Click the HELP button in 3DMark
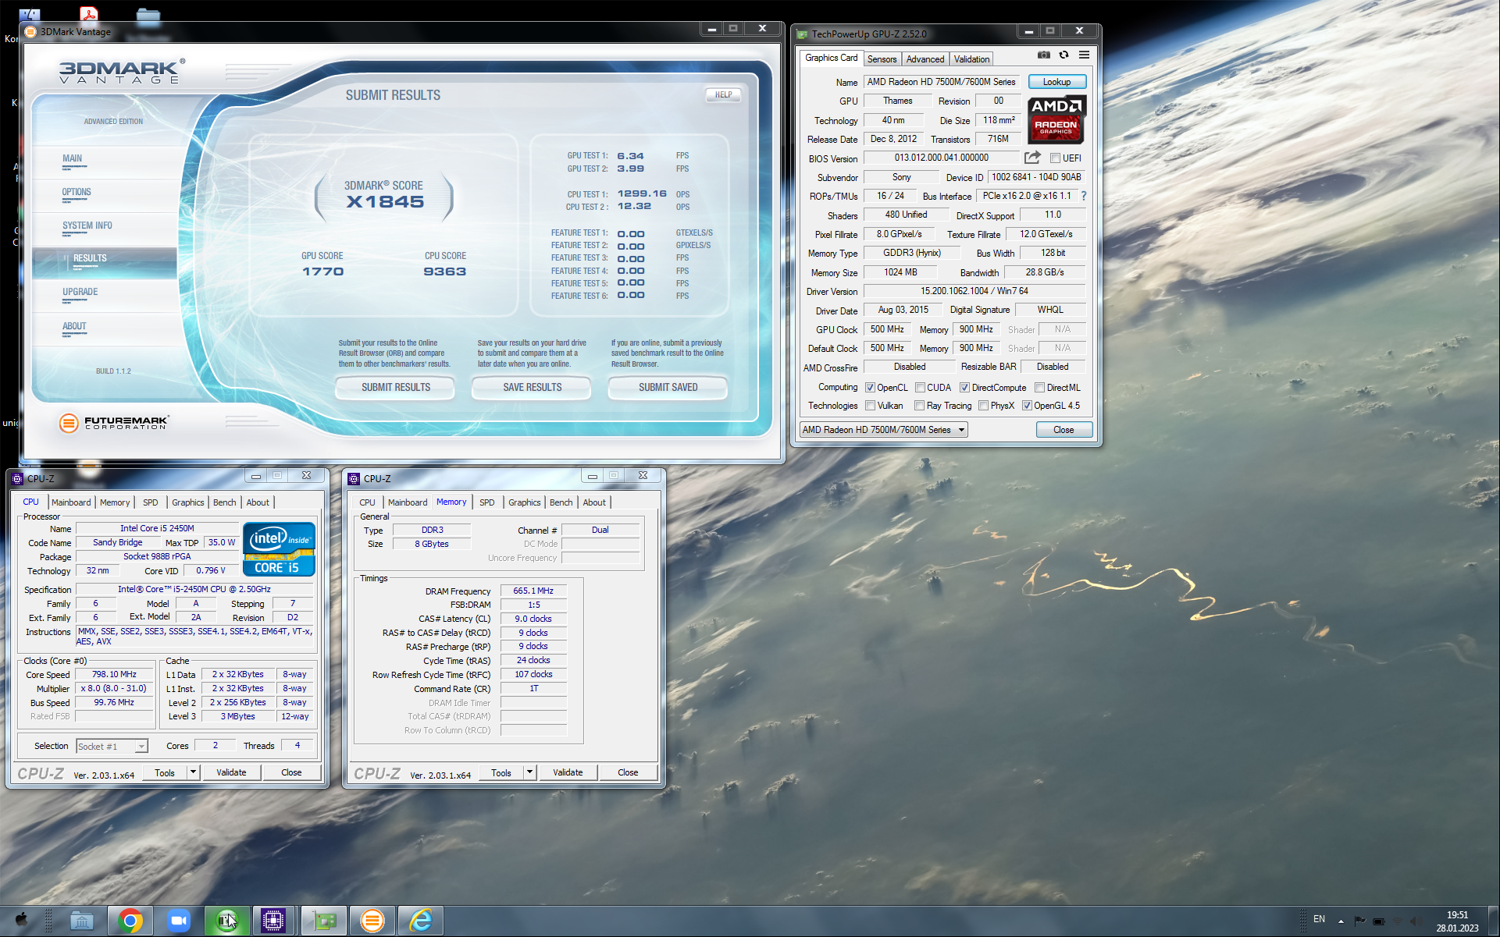The image size is (1500, 937). pyautogui.click(x=723, y=95)
